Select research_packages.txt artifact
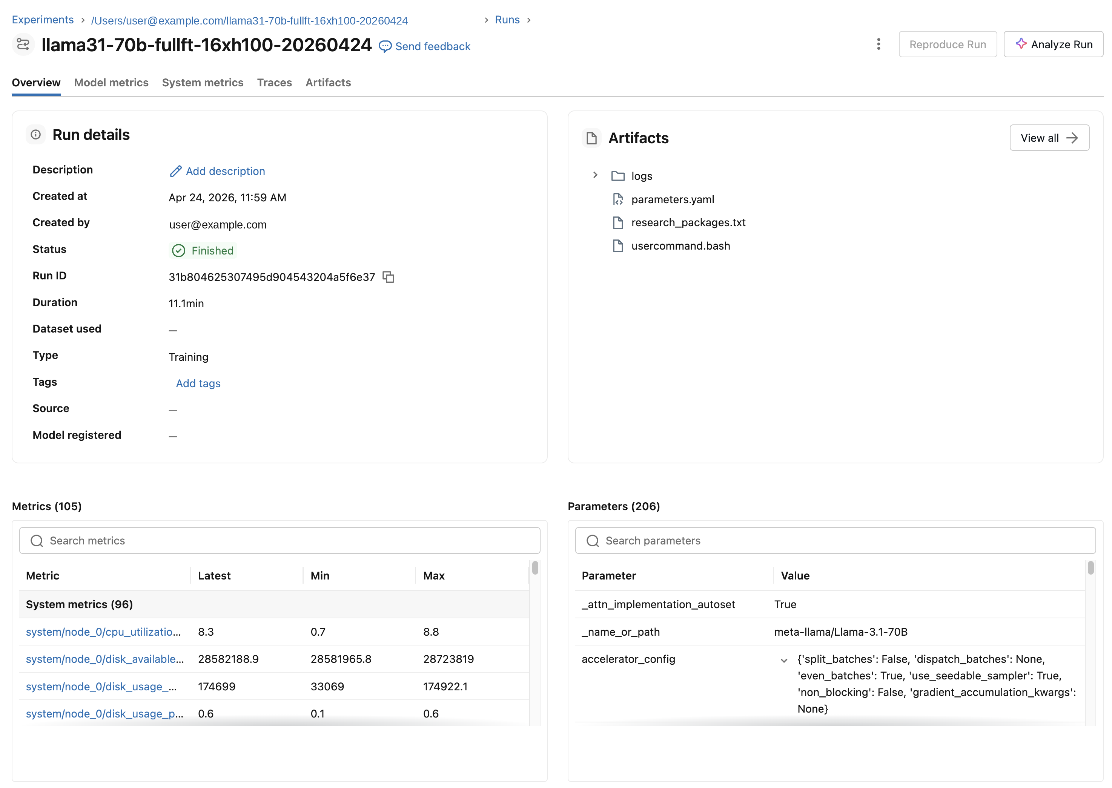Viewport: 1112px width, 788px height. 688,223
